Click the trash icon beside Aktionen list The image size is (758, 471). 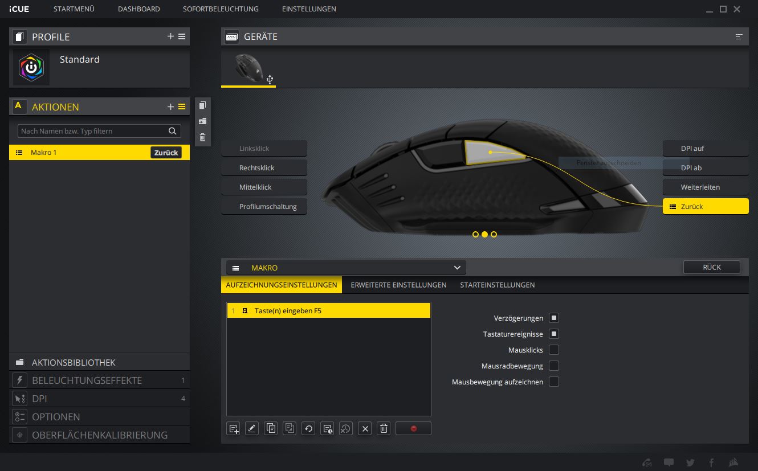click(x=202, y=137)
